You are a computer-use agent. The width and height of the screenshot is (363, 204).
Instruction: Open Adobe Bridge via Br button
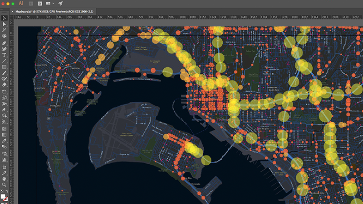pyautogui.click(x=31, y=3)
